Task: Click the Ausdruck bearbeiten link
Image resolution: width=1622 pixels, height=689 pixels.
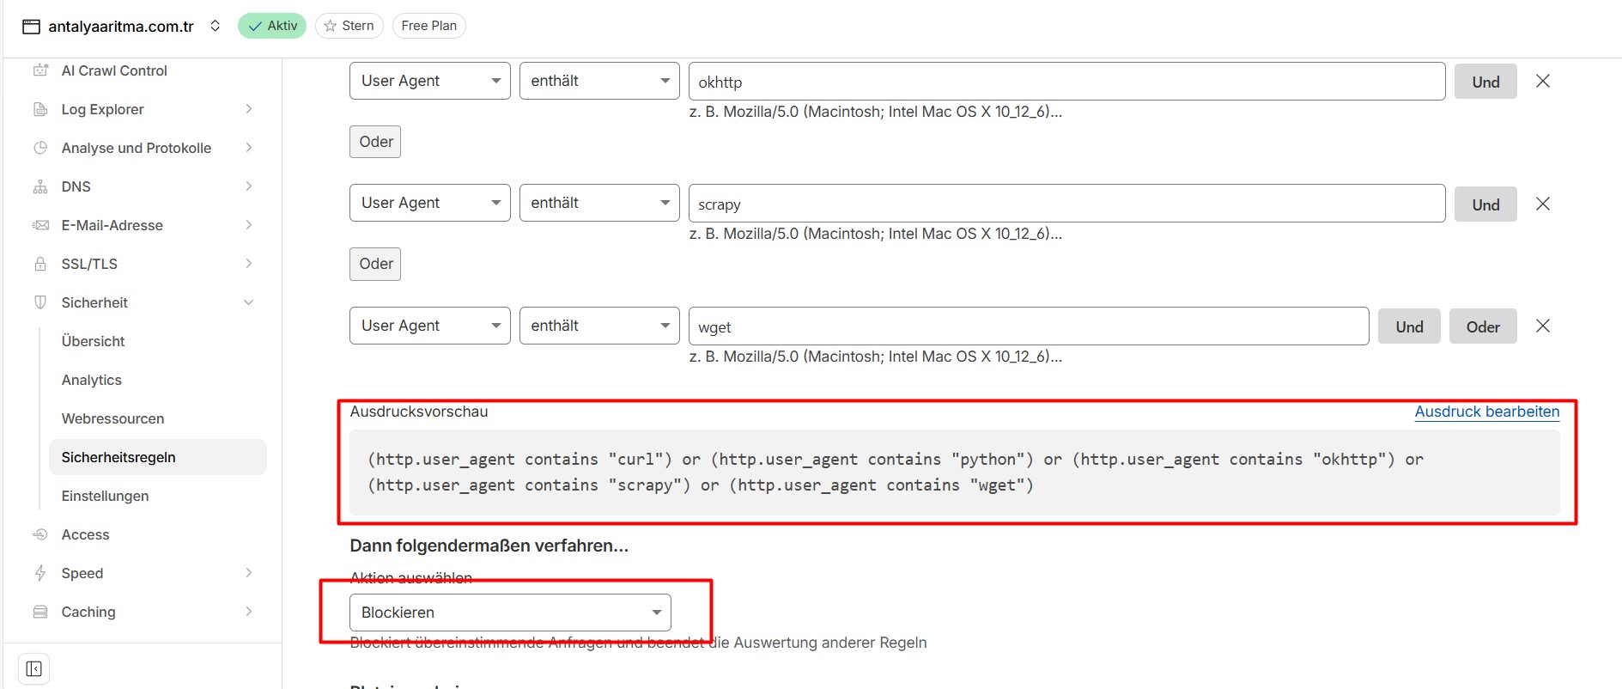Action: [1486, 412]
